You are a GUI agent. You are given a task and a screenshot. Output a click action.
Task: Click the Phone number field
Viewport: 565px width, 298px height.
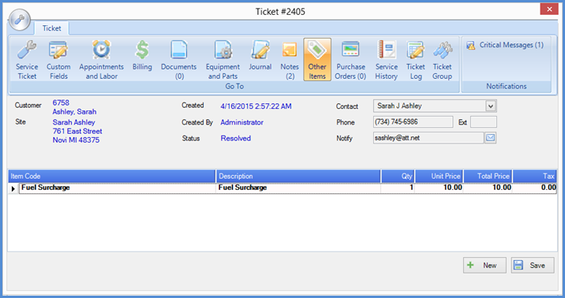coord(413,122)
